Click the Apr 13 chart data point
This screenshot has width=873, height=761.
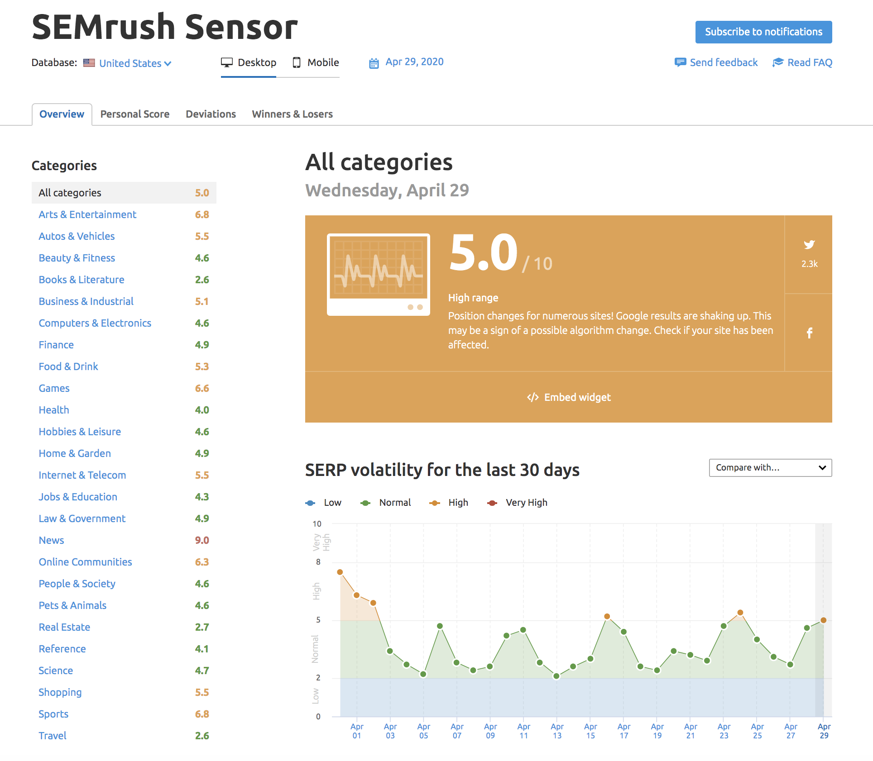coord(556,676)
